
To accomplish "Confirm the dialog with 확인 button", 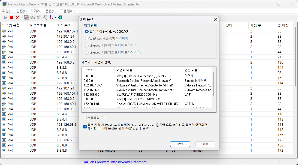I will click(180, 144).
